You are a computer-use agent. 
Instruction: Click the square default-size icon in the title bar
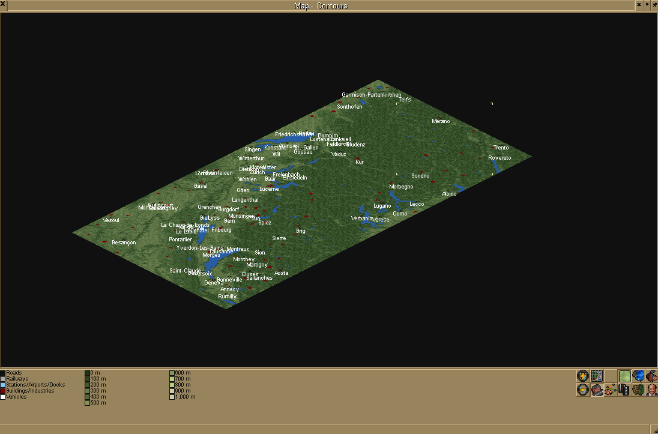(x=647, y=5)
